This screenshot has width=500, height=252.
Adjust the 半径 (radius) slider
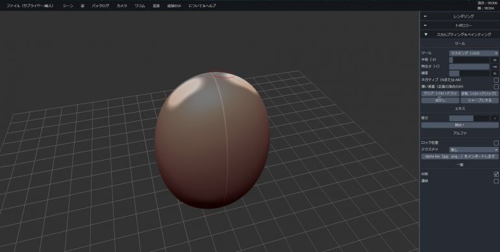coord(469,60)
